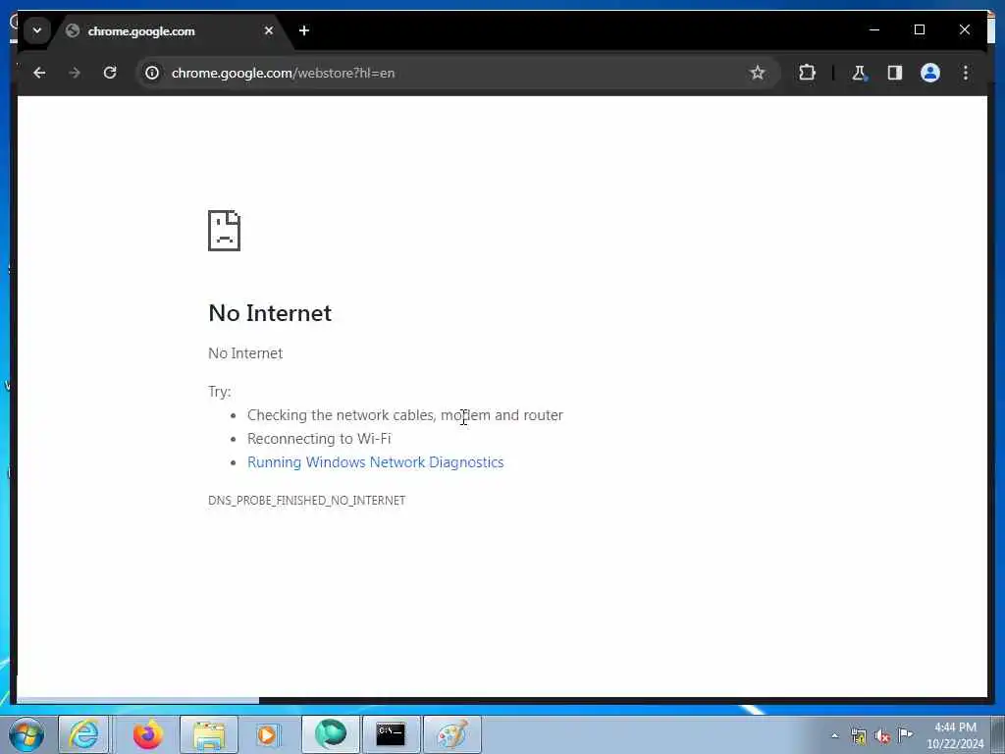
Task: View site information icon in address bar
Action: [x=152, y=73]
